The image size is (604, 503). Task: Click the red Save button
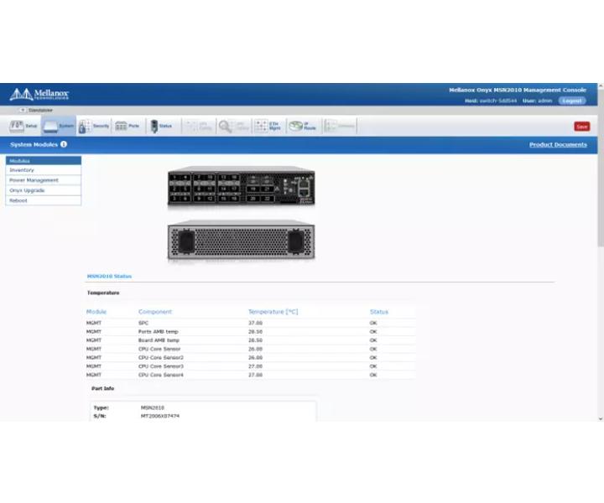point(581,127)
